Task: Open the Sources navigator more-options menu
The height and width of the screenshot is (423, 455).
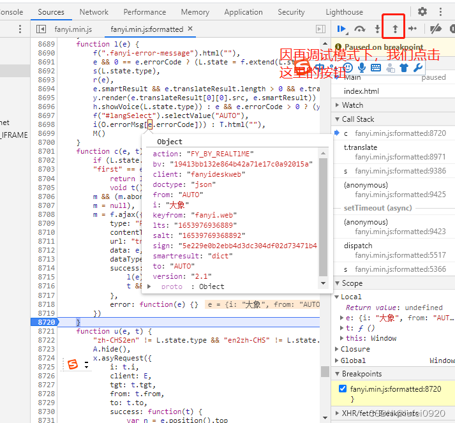Action: [20, 29]
